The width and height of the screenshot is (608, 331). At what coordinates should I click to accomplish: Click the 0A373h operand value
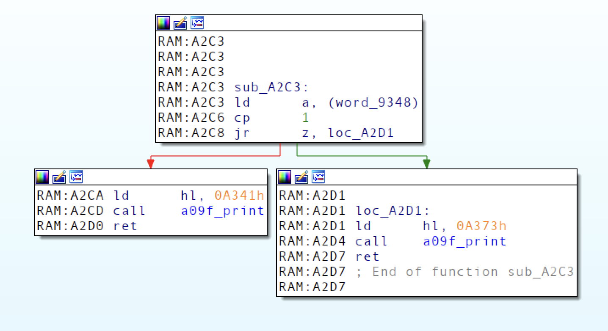pyautogui.click(x=481, y=226)
